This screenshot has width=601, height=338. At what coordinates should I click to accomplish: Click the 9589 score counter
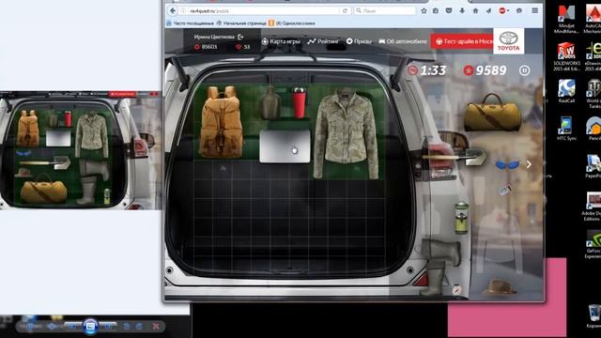[485, 70]
